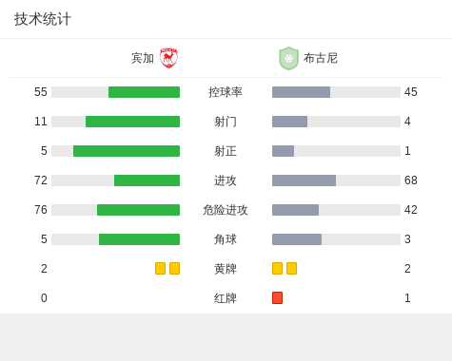Click 宾加's first yellow card icon

(160, 269)
